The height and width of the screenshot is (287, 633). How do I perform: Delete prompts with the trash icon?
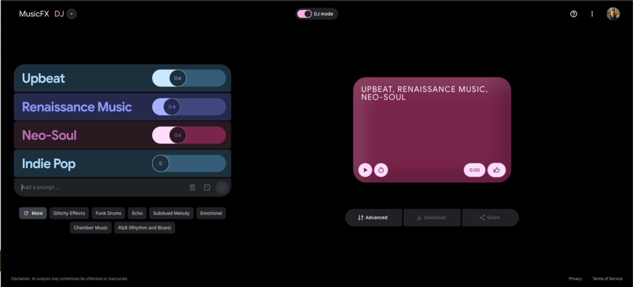click(x=193, y=187)
